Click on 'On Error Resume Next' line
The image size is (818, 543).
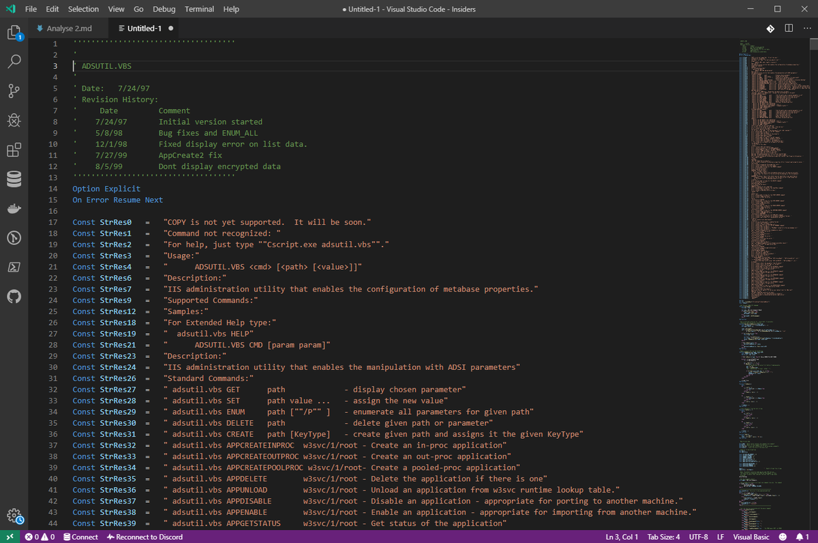[x=118, y=200]
